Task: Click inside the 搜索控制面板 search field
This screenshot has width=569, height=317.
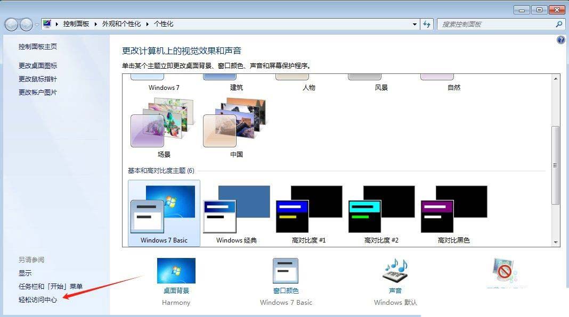Action: pyautogui.click(x=495, y=24)
